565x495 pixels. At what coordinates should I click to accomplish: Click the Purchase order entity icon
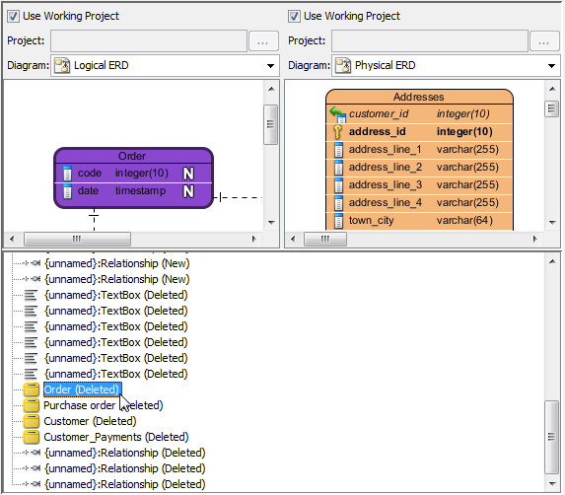point(32,405)
